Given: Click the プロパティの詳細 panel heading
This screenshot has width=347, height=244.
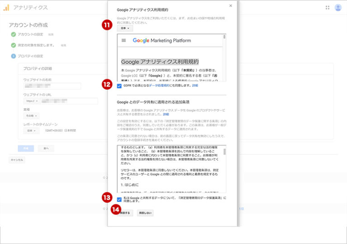Looking at the screenshot, I should tap(38, 68).
